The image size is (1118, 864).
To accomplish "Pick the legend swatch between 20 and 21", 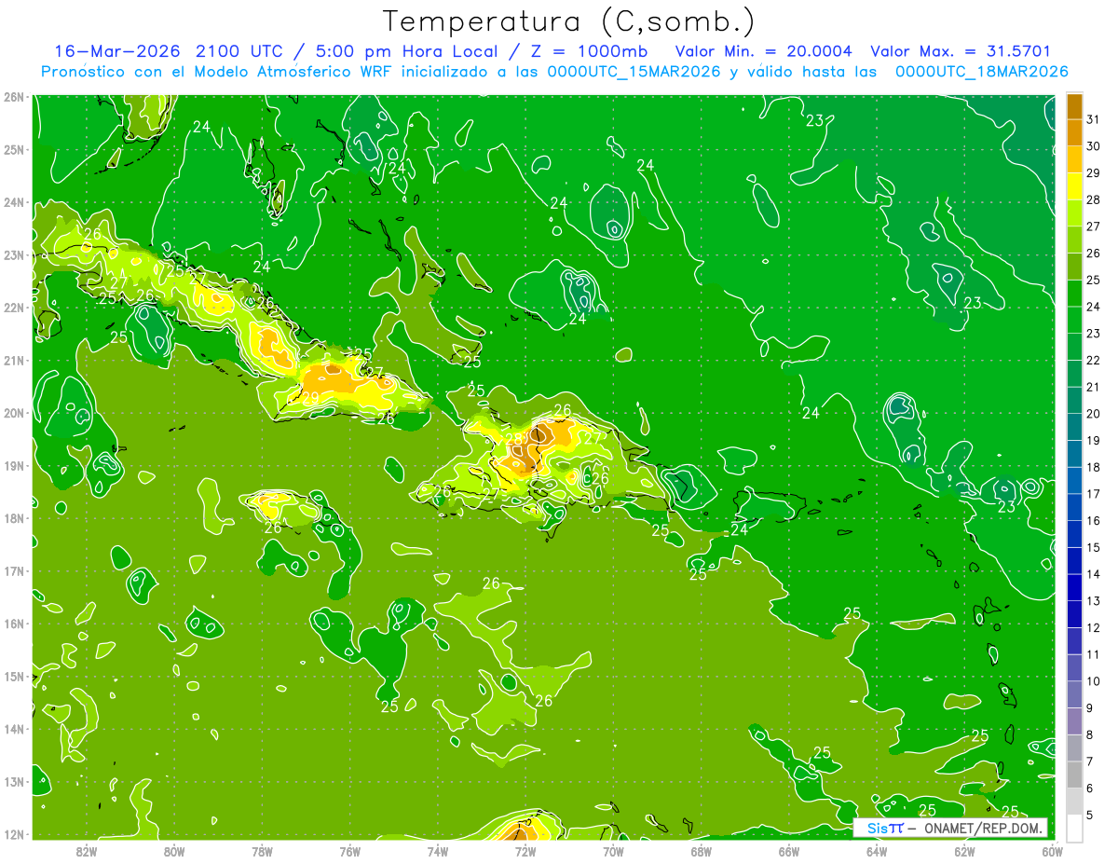I will click(x=1075, y=400).
